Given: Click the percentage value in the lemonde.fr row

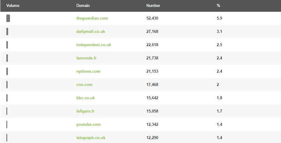Looking at the screenshot, I should tap(219, 58).
